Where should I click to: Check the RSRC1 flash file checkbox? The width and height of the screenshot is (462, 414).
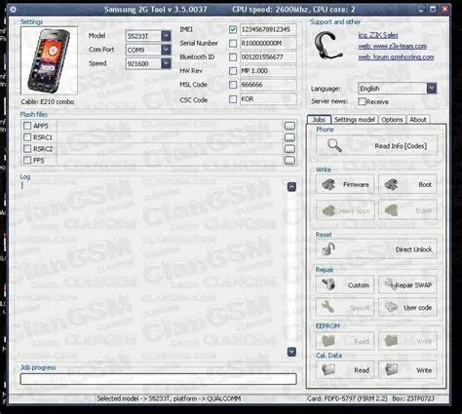(27, 137)
